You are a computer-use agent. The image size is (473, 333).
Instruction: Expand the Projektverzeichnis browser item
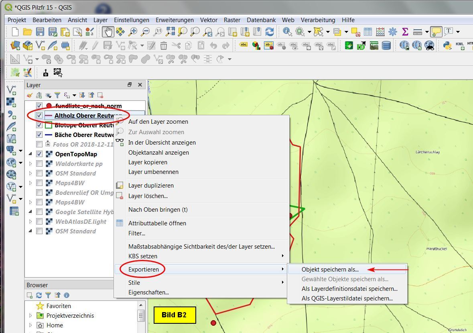[31, 315]
